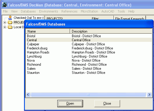Open the Environments menu
154x111 pixels.
[49, 11]
